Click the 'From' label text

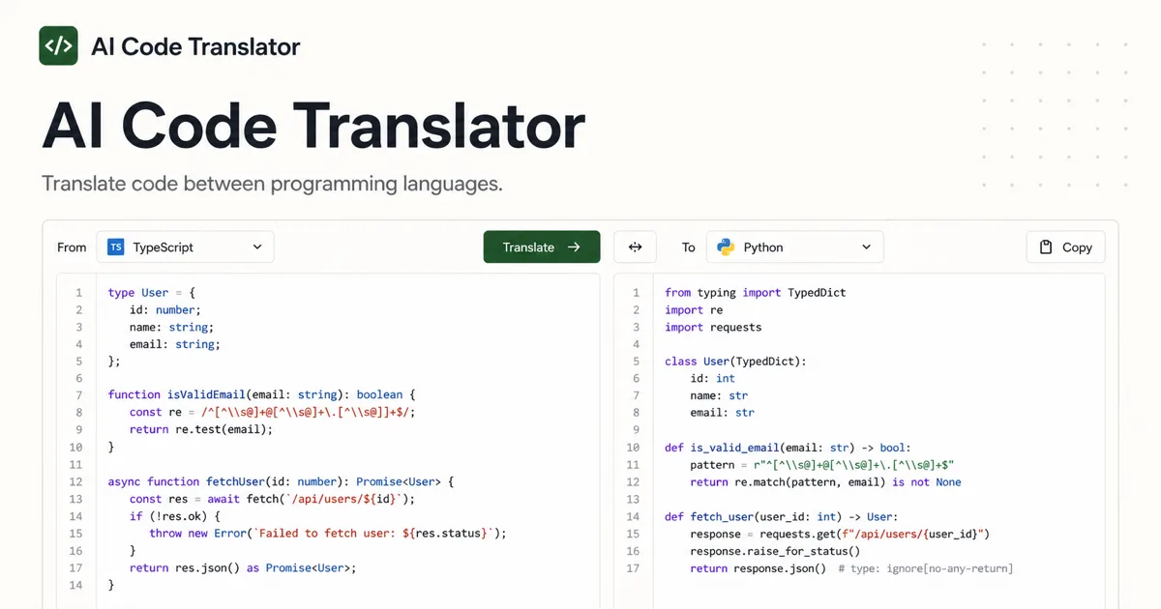(x=72, y=247)
